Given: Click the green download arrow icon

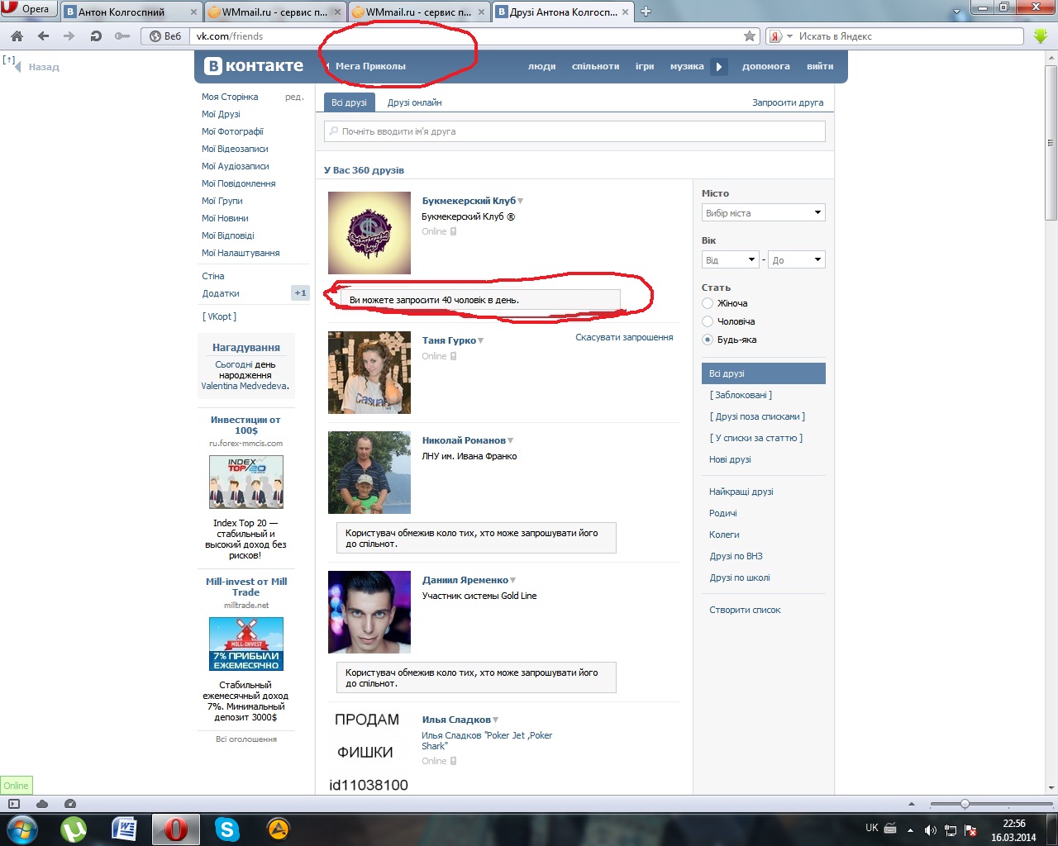Looking at the screenshot, I should [1041, 36].
